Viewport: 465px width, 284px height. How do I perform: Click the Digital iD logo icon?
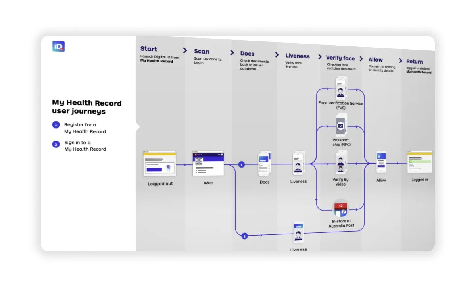[58, 46]
